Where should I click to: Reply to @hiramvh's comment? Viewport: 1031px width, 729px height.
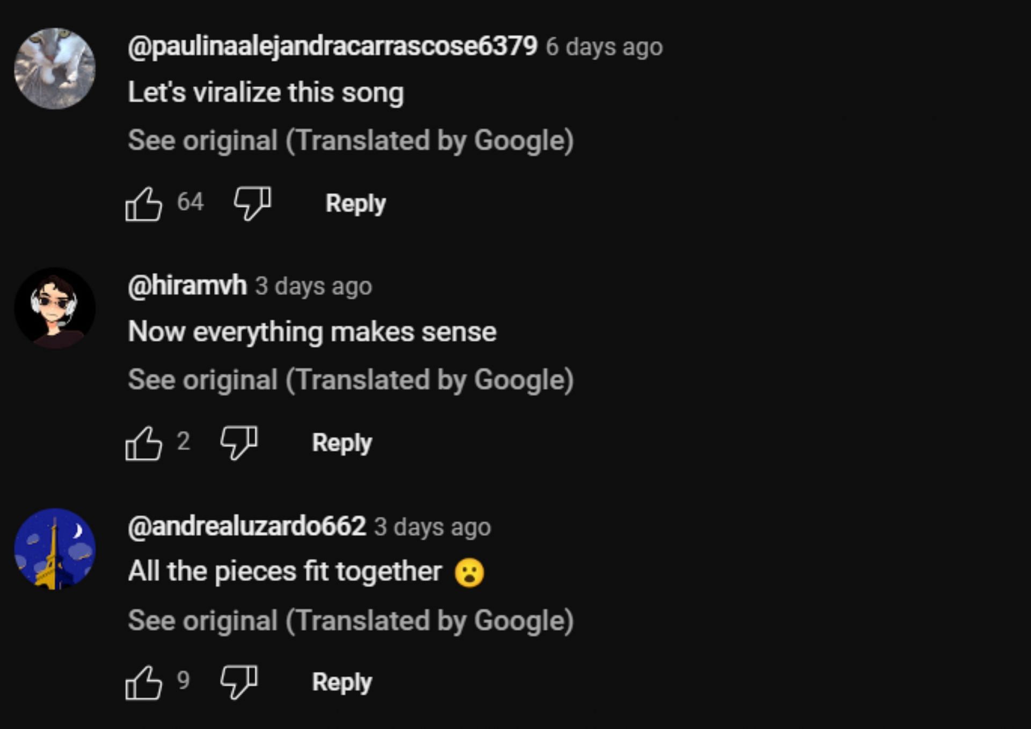342,443
